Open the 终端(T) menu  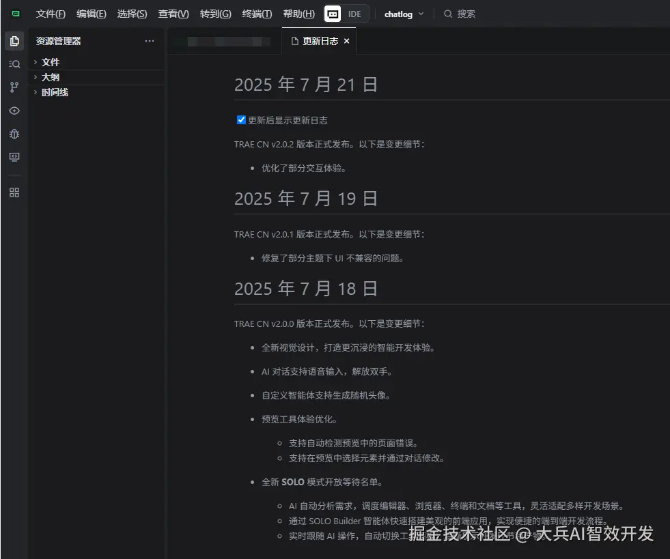click(x=257, y=14)
